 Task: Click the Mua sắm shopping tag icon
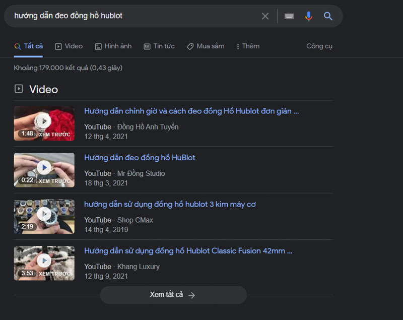pyautogui.click(x=190, y=46)
